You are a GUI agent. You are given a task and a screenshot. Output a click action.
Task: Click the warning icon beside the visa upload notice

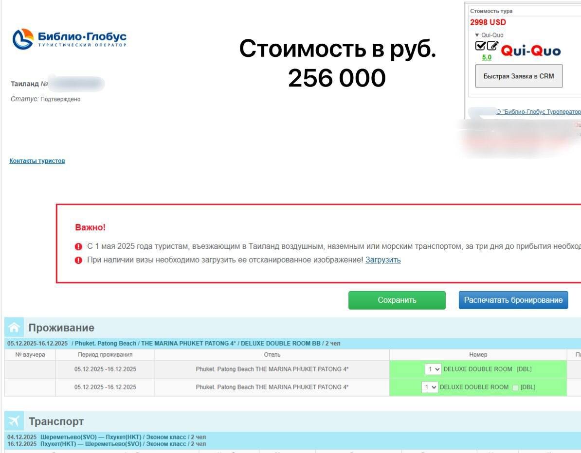pyautogui.click(x=78, y=260)
